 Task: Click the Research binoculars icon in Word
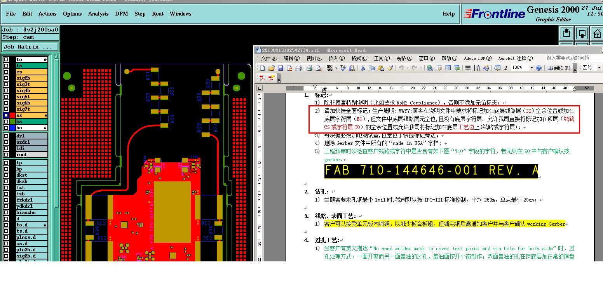[352, 68]
